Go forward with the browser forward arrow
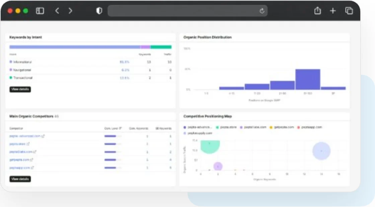 click(70, 11)
